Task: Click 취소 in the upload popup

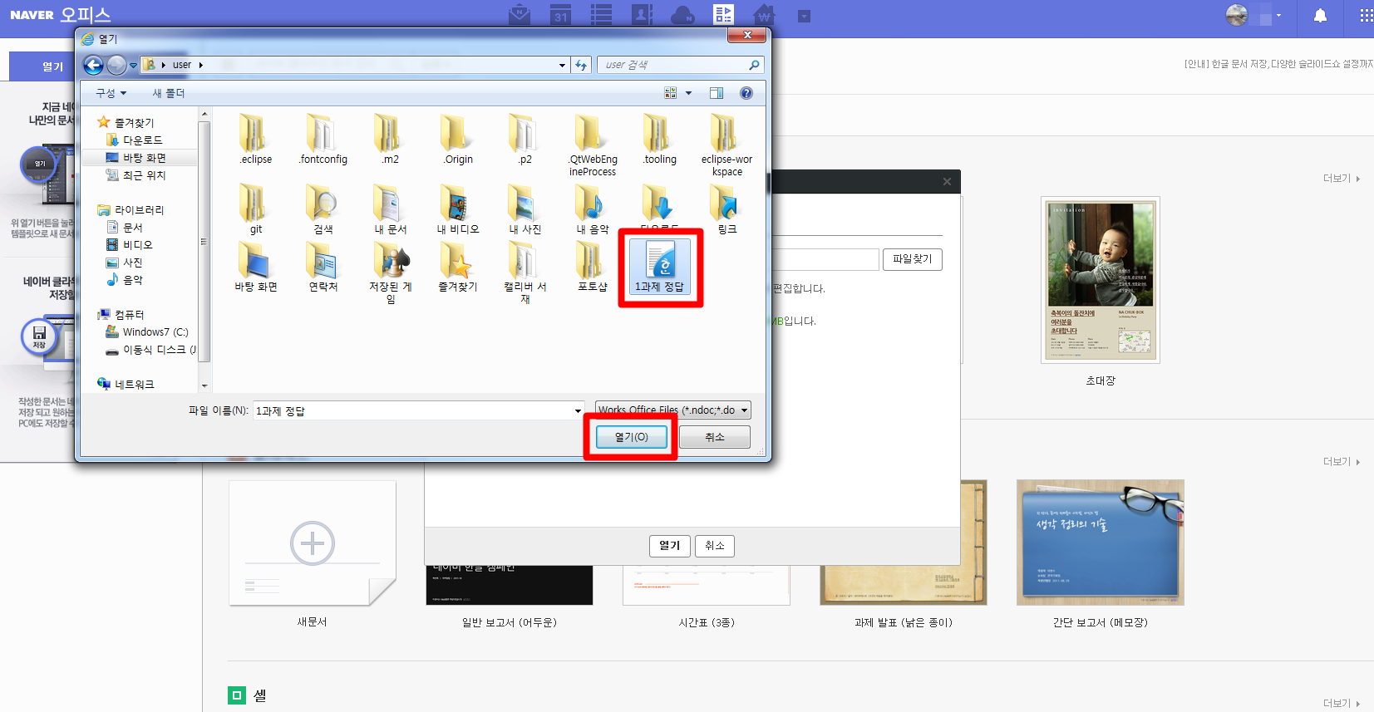Action: [x=715, y=546]
